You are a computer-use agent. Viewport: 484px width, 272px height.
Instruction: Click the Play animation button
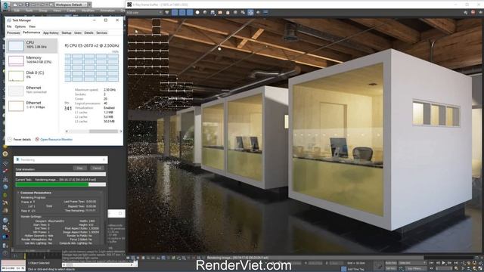coord(443,263)
